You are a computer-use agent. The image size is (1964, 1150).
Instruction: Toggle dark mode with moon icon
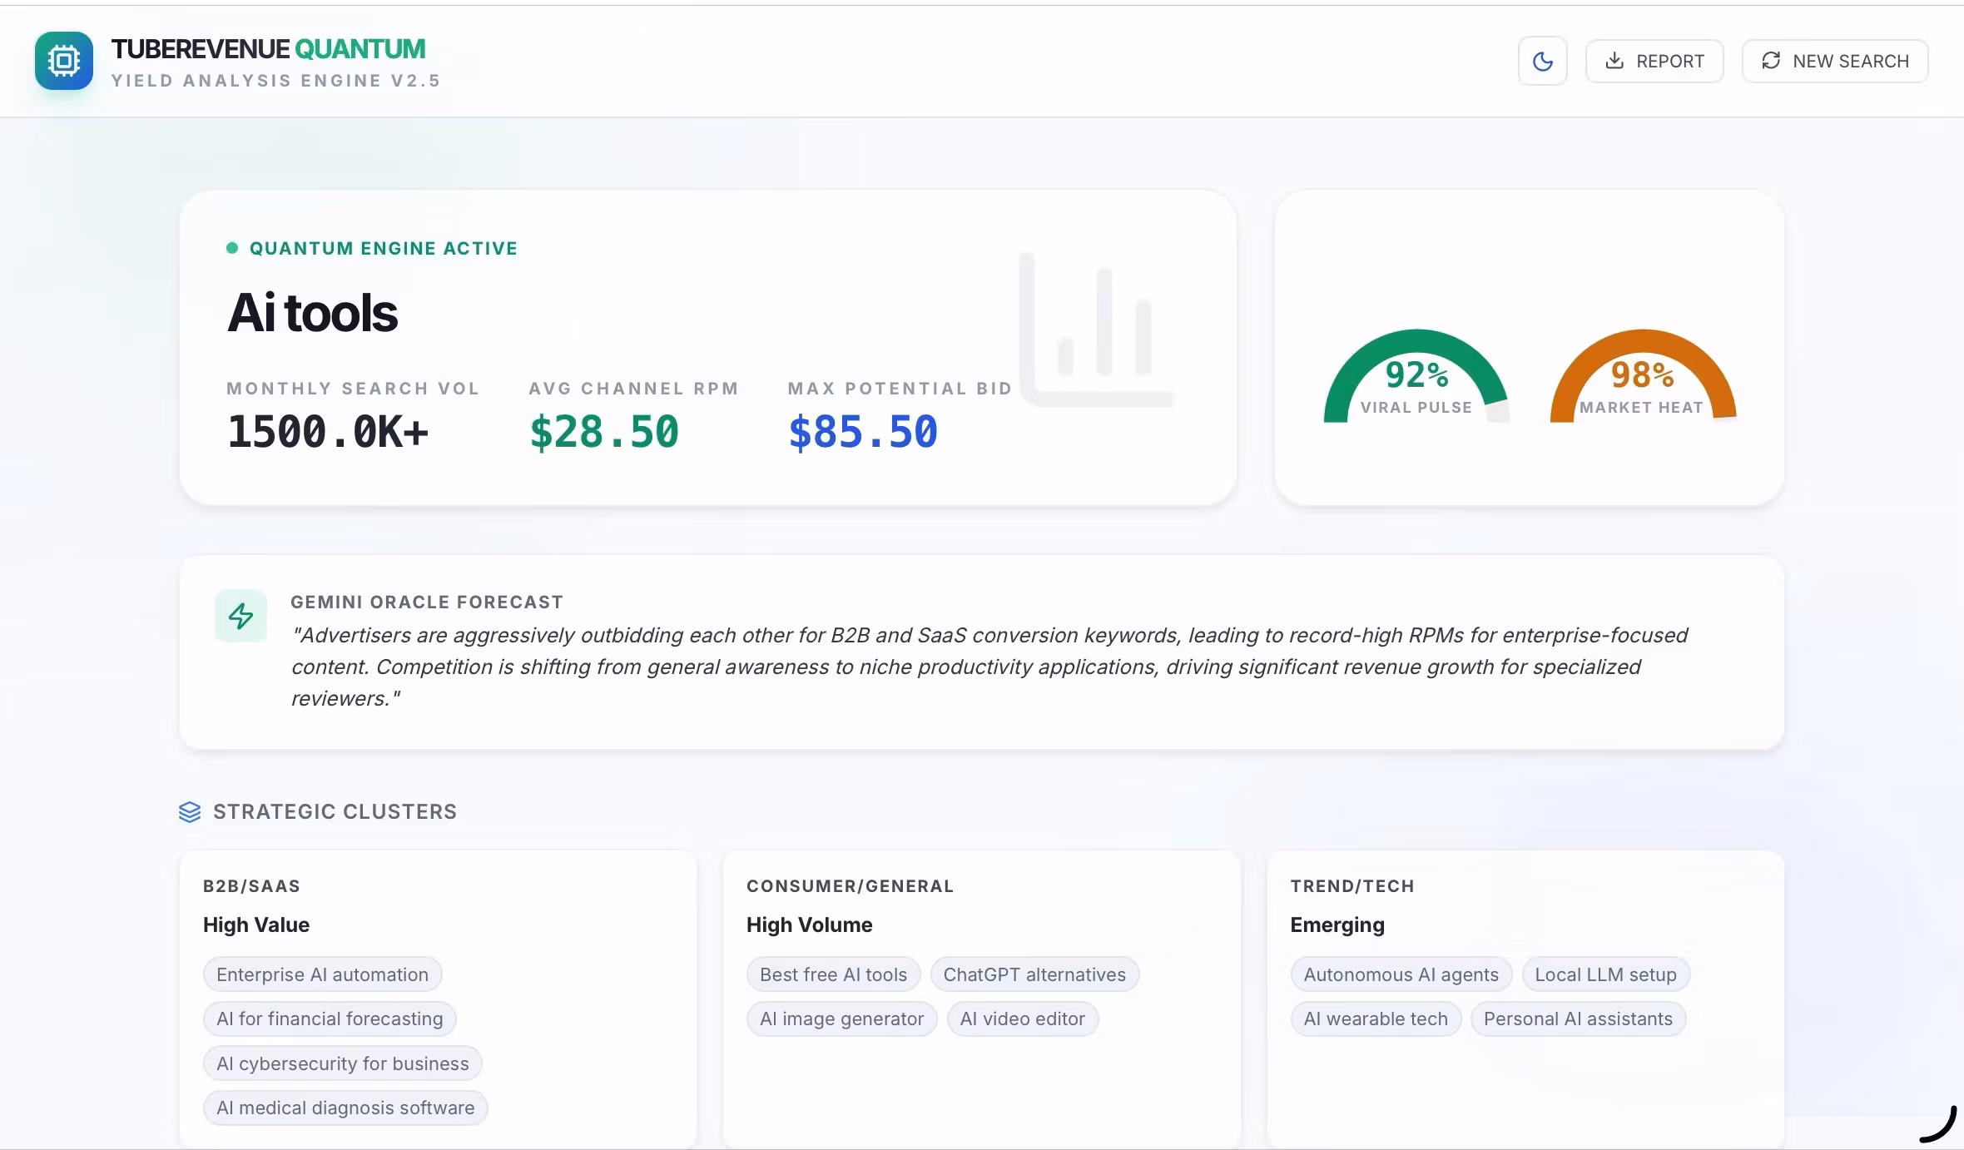[1542, 61]
